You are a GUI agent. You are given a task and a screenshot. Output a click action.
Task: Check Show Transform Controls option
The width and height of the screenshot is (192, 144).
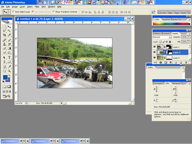click(53, 12)
